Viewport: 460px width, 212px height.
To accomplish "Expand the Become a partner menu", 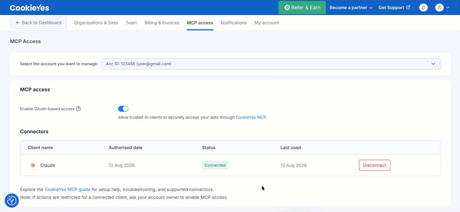I will coord(351,8).
